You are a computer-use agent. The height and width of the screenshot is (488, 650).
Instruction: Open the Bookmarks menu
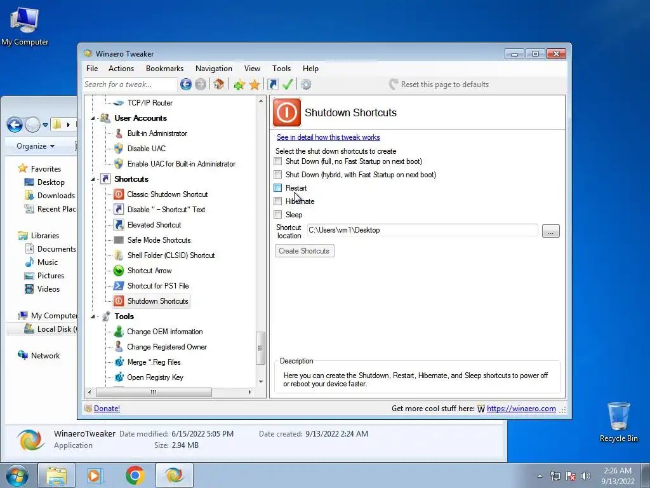coord(164,69)
